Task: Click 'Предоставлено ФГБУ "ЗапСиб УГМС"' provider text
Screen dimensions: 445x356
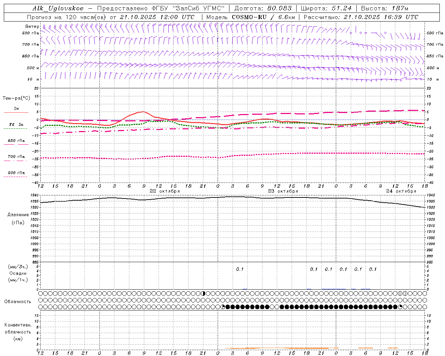Action: click(x=161, y=8)
